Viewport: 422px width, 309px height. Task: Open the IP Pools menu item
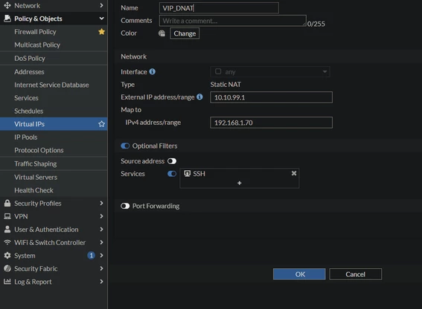(x=54, y=137)
